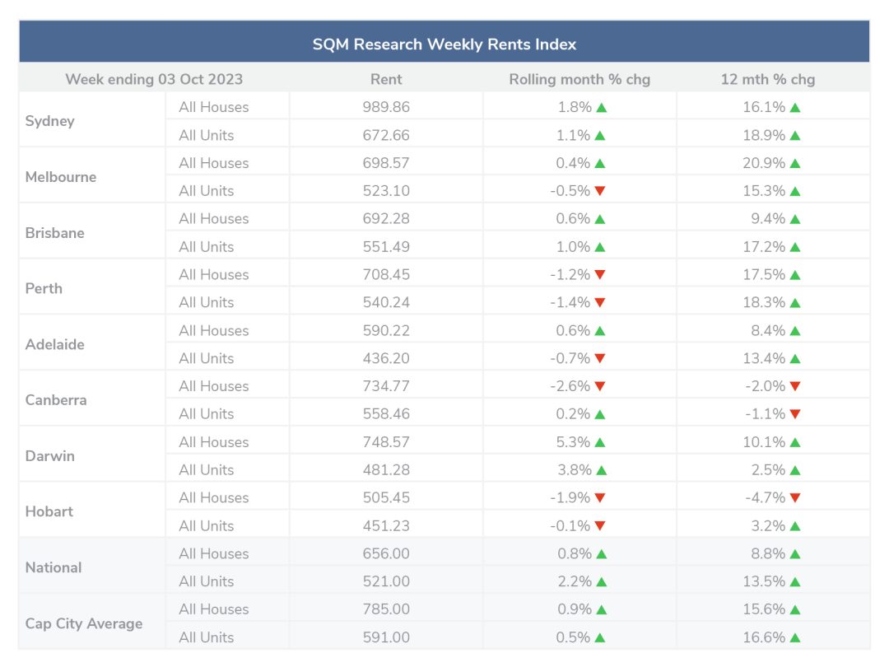Click the red down arrow beside -4.7% Hobart 12 mth
Screen dimensions: 889x667
[795, 498]
